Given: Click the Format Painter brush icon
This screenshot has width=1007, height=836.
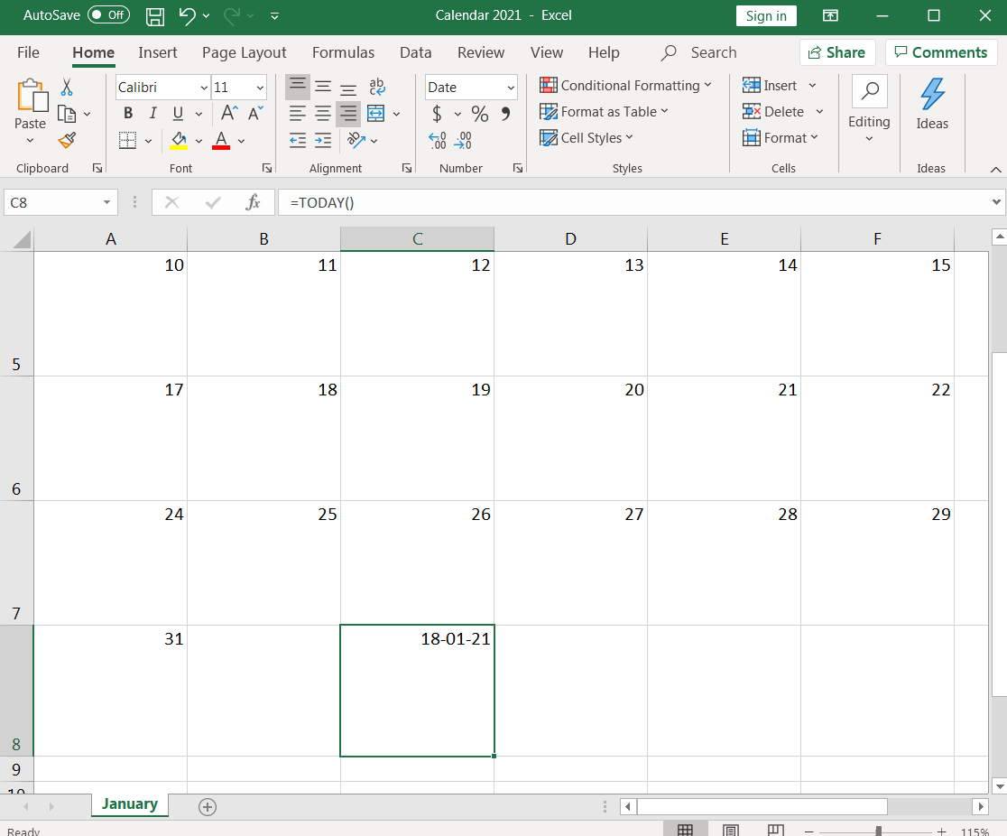Looking at the screenshot, I should pos(67,140).
